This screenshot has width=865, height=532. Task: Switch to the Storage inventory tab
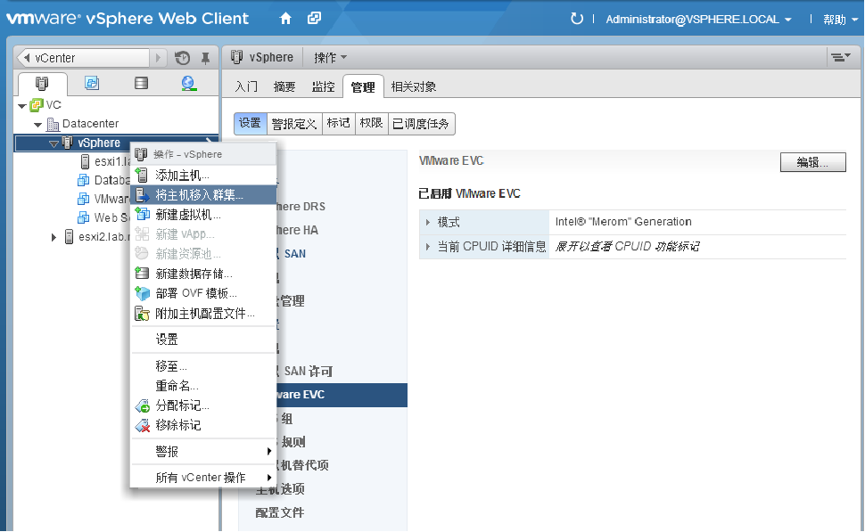pyautogui.click(x=141, y=83)
